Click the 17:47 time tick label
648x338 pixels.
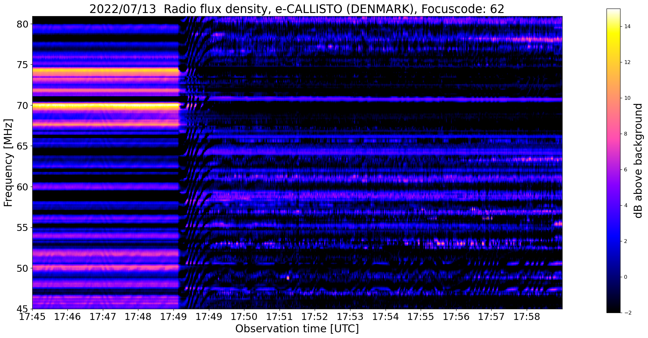pos(103,316)
